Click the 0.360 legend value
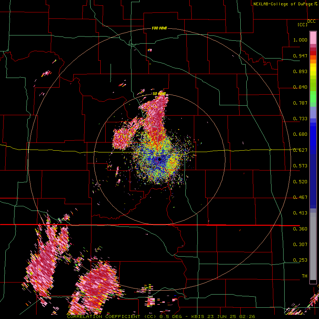 click(300, 229)
